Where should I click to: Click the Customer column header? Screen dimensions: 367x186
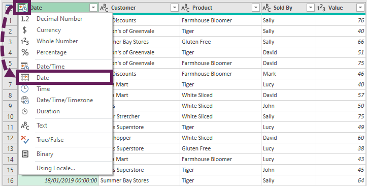click(139, 8)
